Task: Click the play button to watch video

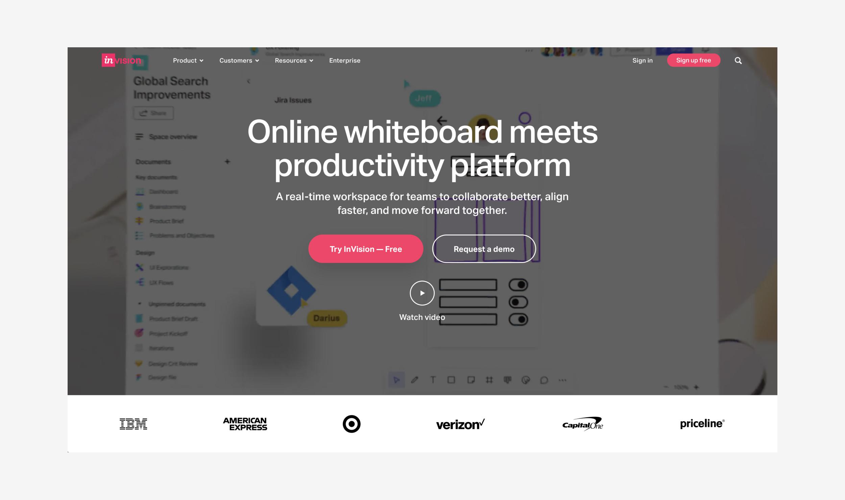Action: 422,293
